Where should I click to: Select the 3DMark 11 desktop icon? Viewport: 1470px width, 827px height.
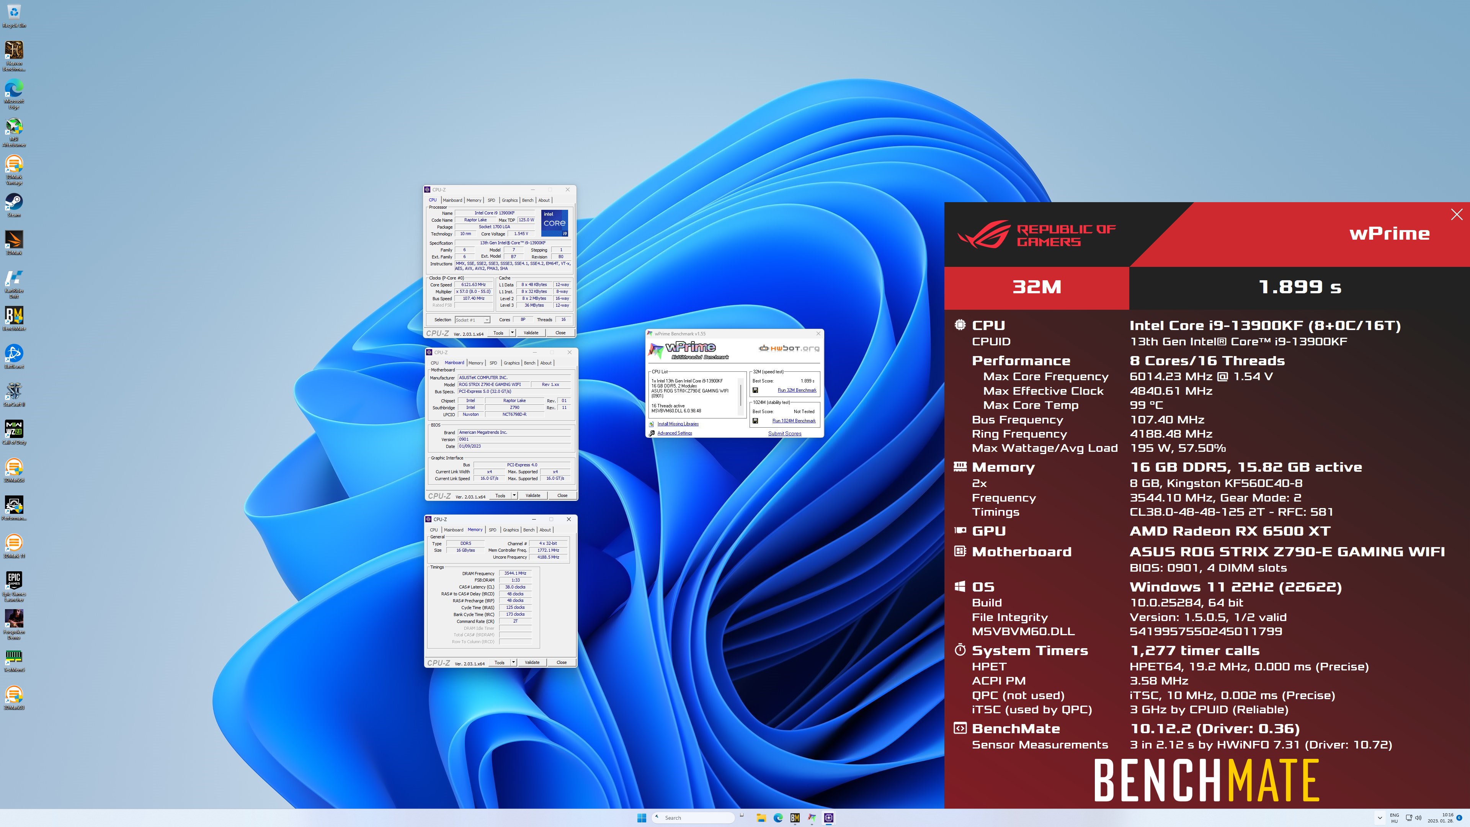point(14,546)
